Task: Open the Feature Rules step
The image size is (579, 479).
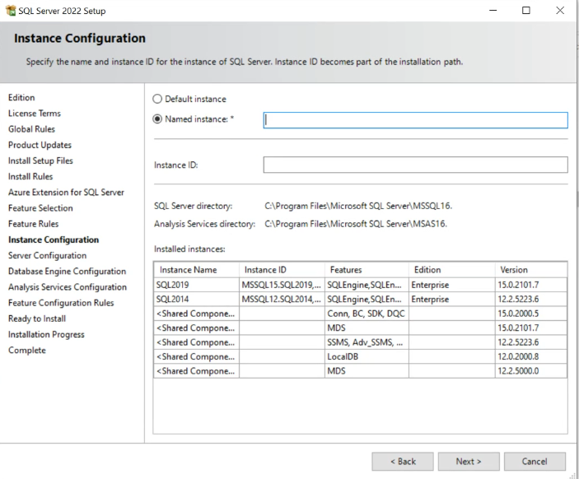Action: click(33, 224)
